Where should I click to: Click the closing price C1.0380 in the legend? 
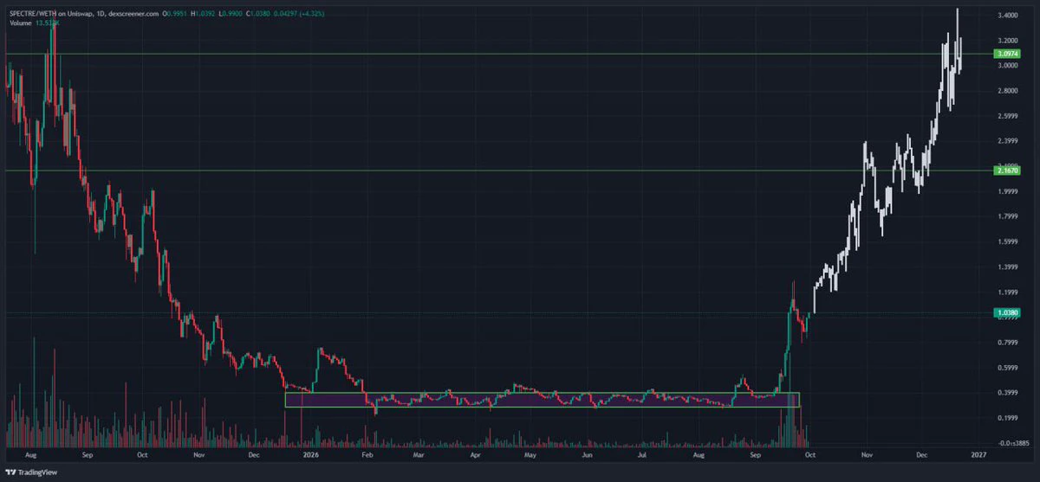[x=258, y=14]
